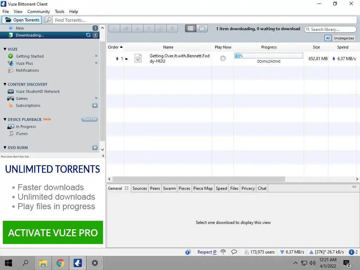Screen dimensions: 360x270
Task: Collapse the DEVICE PLAYBACK section
Action: pyautogui.click(x=5, y=120)
